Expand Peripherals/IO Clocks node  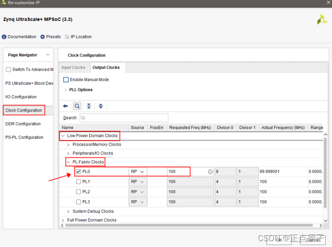pos(68,153)
